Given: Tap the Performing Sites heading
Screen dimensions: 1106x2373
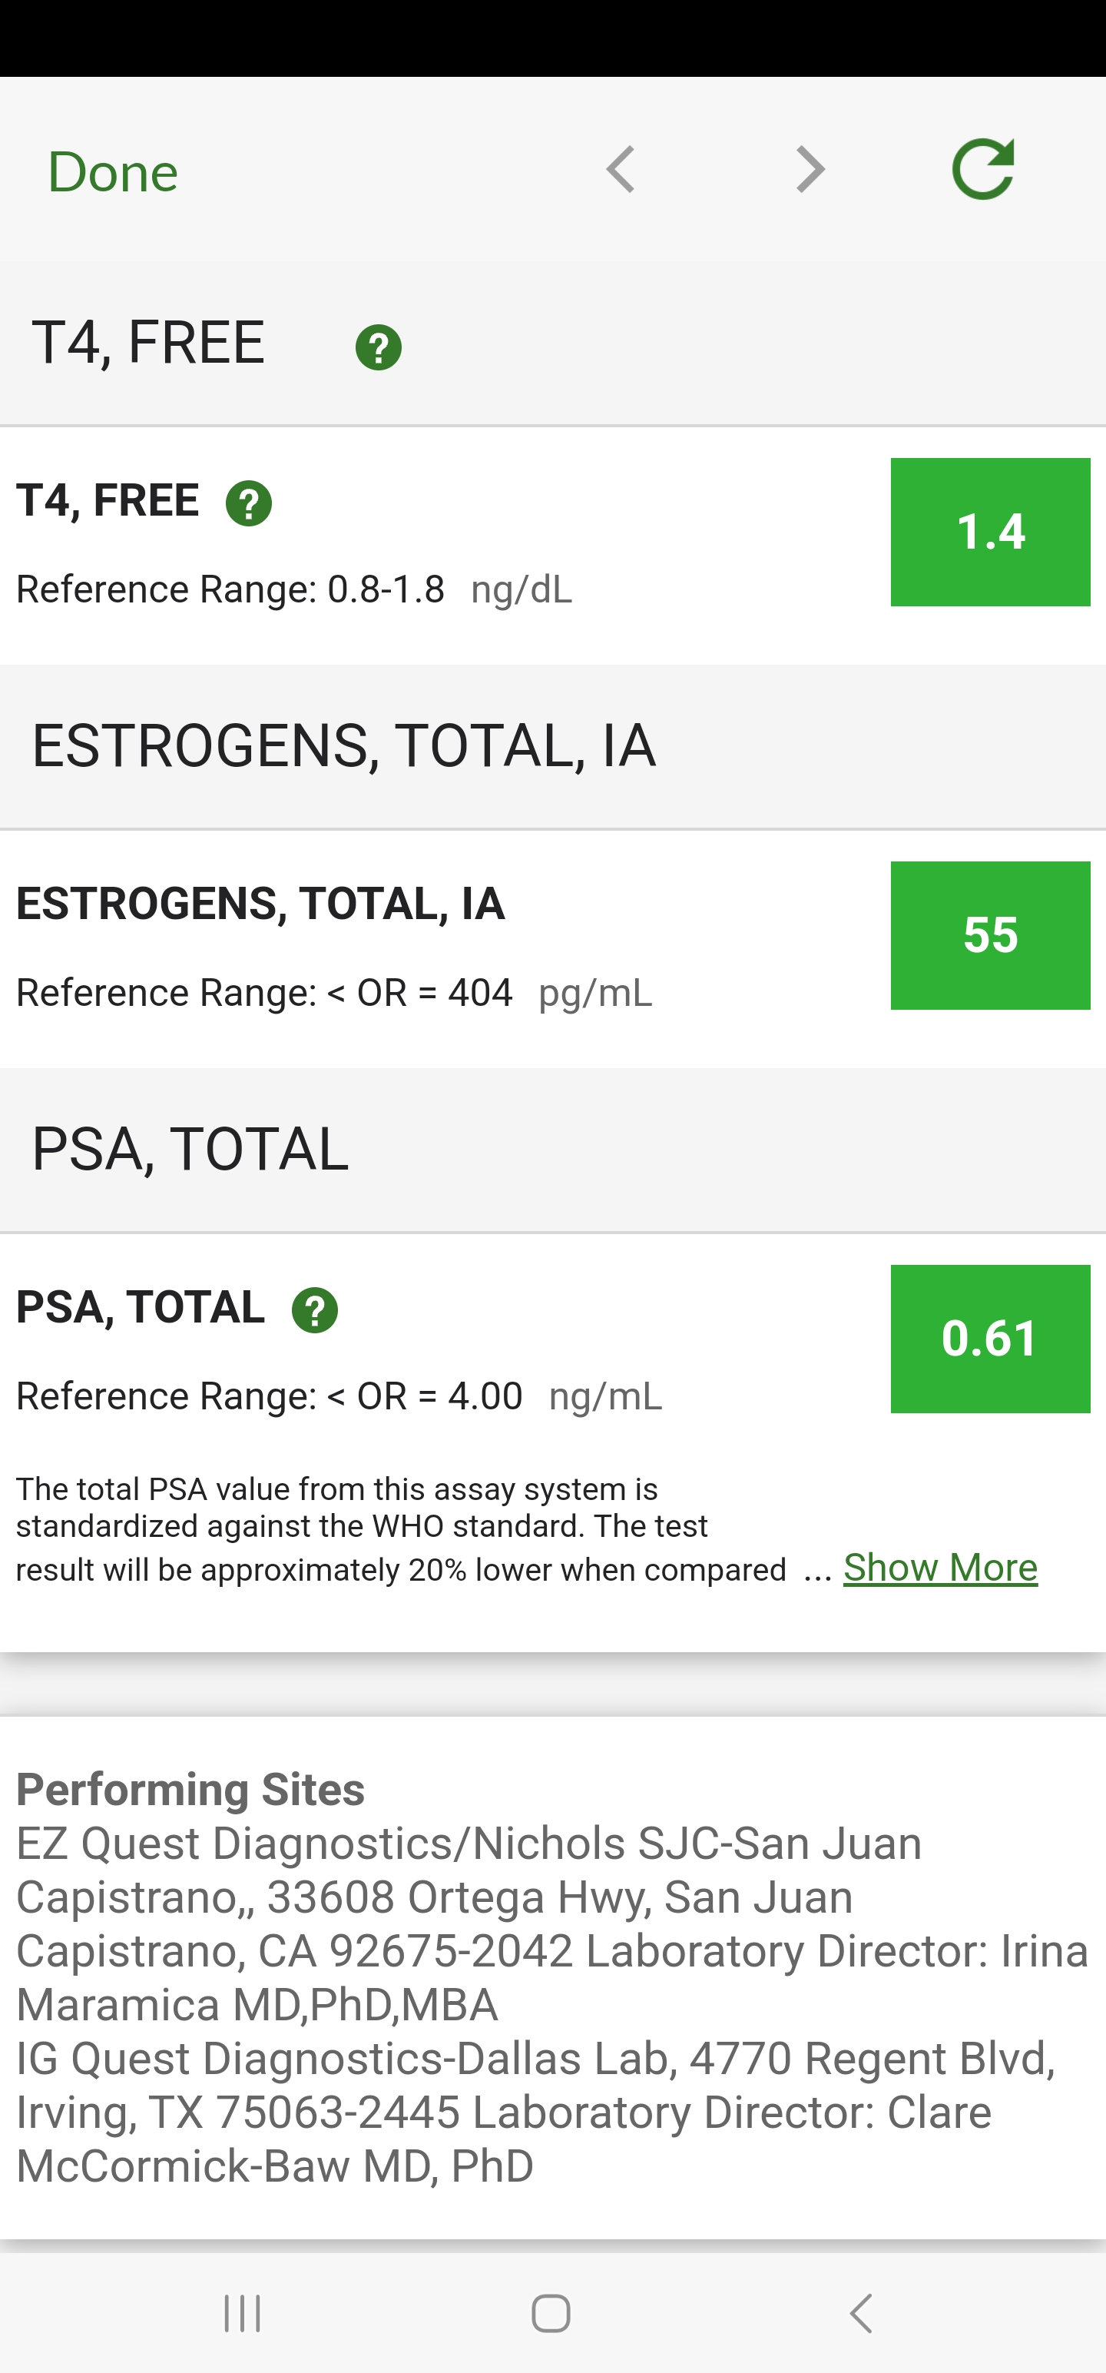Looking at the screenshot, I should (x=190, y=1789).
